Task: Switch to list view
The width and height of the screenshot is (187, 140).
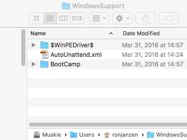Action: [50, 18]
